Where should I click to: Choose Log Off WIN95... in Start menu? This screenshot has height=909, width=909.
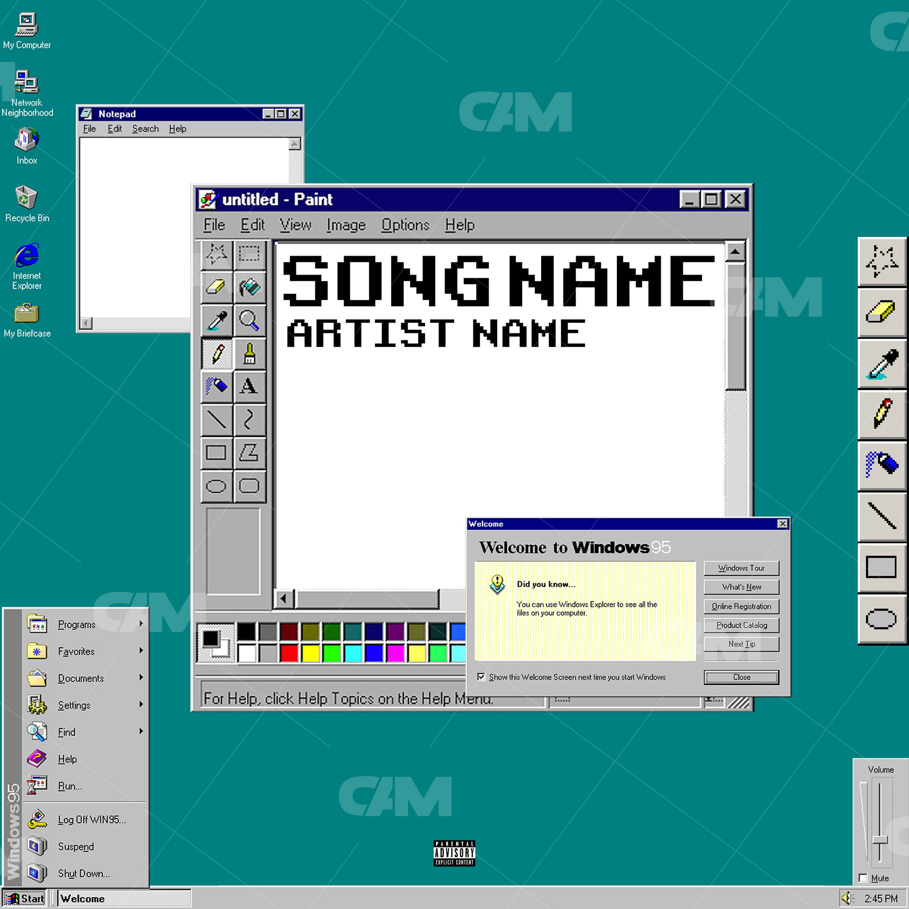86,820
